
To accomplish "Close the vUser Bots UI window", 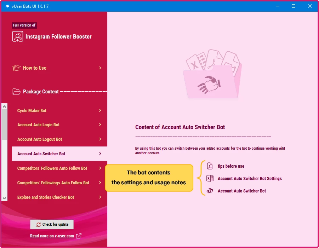I will pos(310,6).
